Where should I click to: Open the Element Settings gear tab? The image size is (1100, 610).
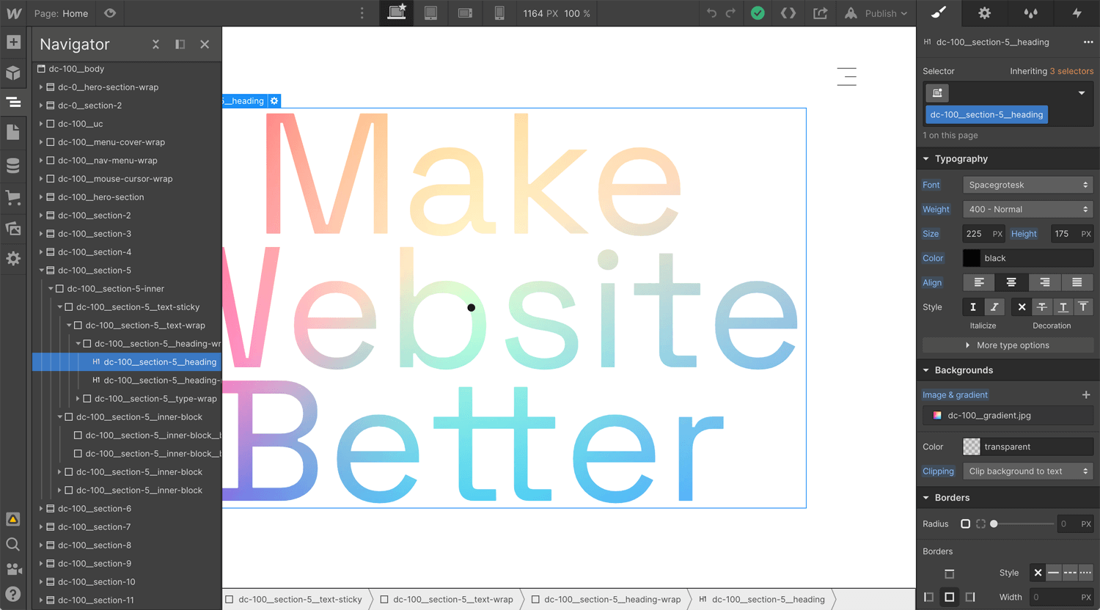point(984,13)
